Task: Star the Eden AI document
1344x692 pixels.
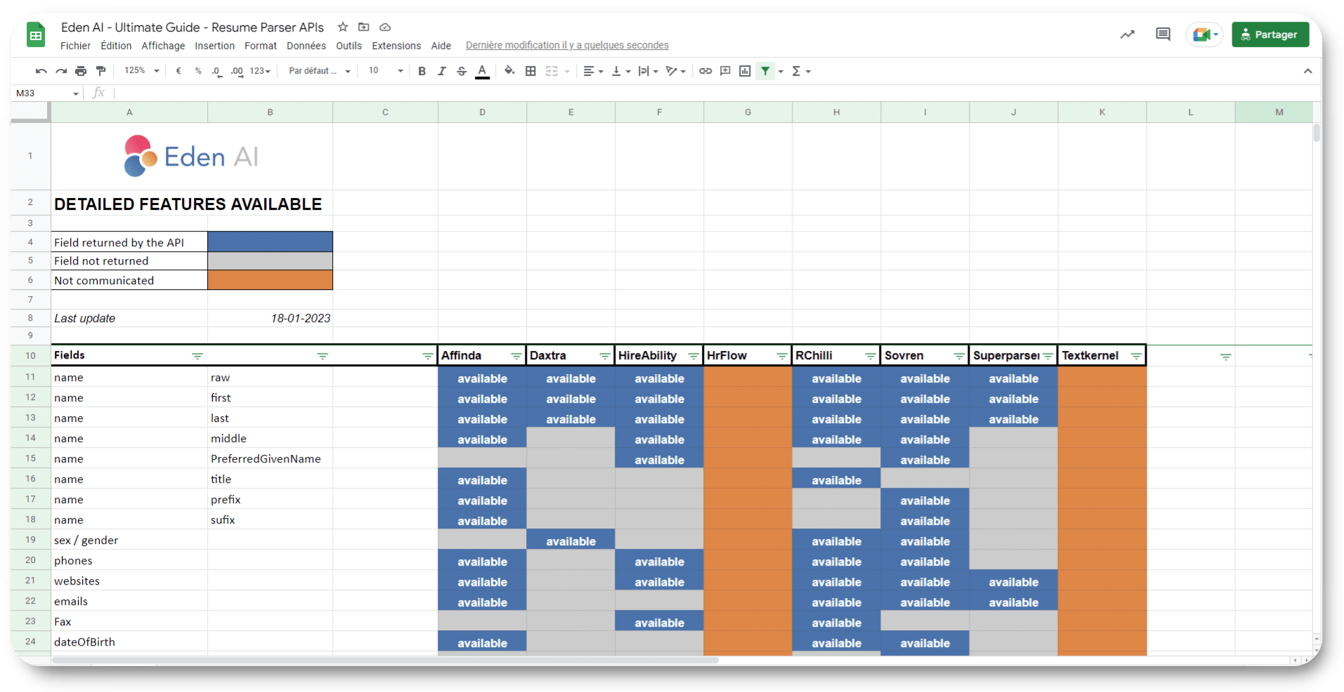Action: tap(343, 27)
